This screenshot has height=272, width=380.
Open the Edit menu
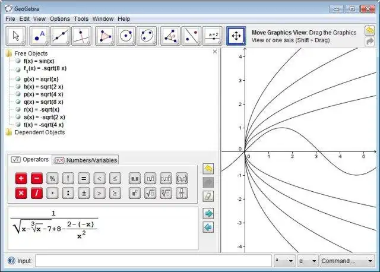[24, 19]
